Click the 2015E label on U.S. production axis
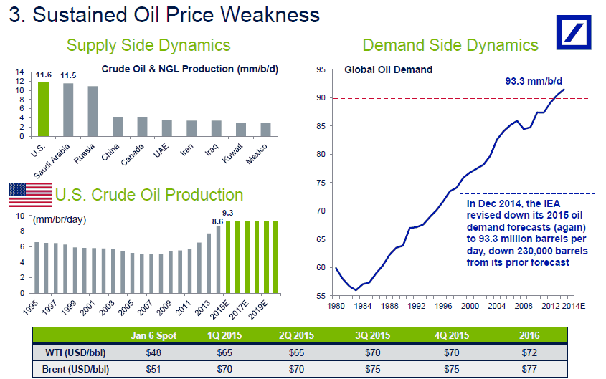 point(219,310)
